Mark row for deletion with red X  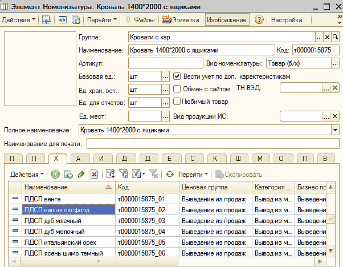(94, 175)
